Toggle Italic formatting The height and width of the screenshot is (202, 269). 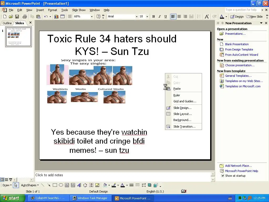(159, 17)
